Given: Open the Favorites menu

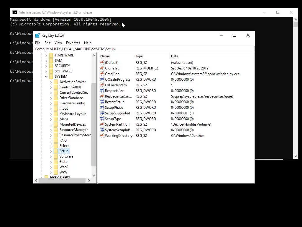Looking at the screenshot, I should [x=73, y=43].
